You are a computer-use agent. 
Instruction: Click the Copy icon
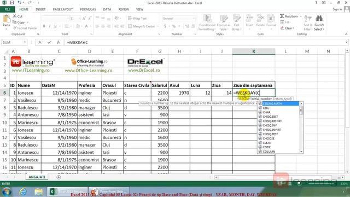(15, 22)
